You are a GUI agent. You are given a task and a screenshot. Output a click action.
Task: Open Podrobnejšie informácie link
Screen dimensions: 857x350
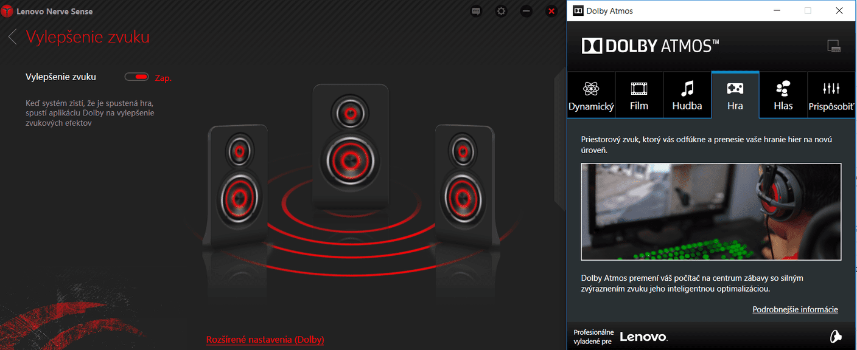[795, 309]
